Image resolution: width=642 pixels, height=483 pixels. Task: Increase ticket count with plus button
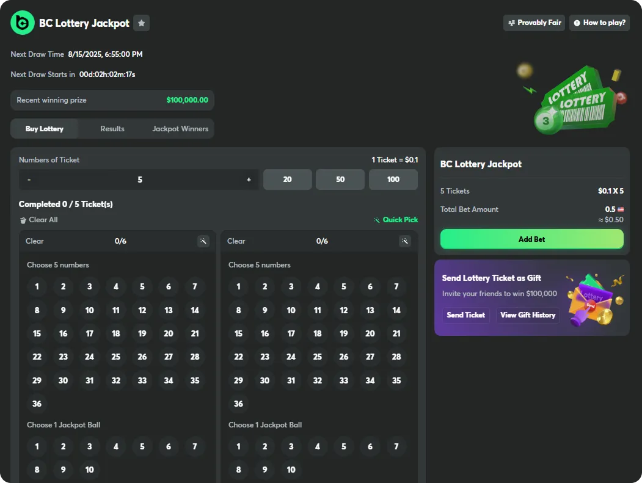tap(249, 180)
